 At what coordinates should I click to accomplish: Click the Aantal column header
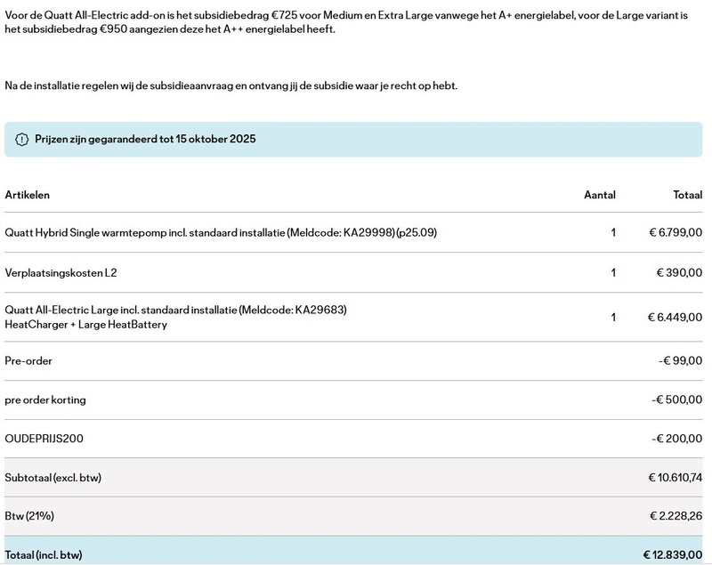(599, 195)
